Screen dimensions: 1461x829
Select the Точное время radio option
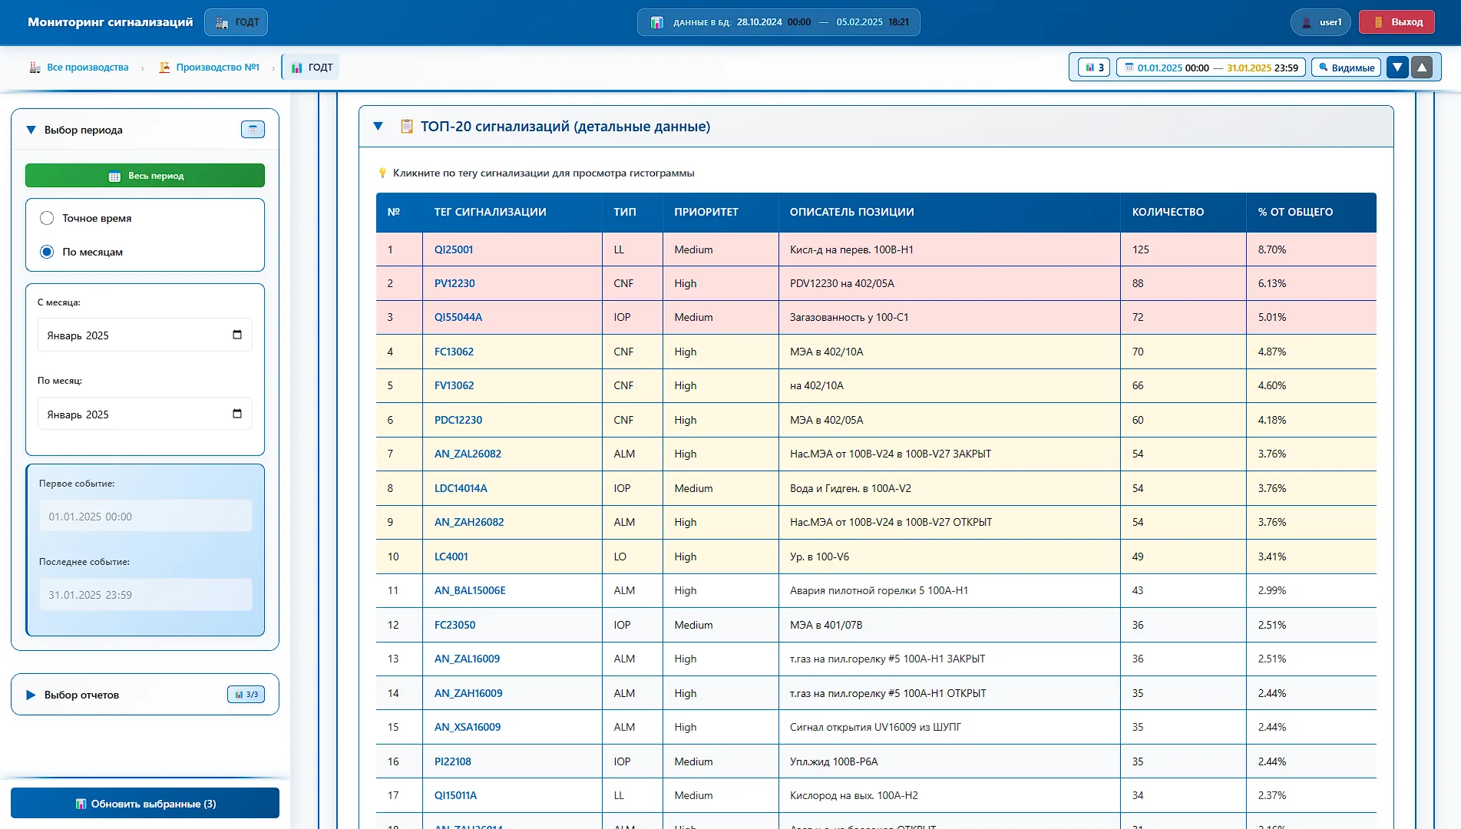[47, 218]
